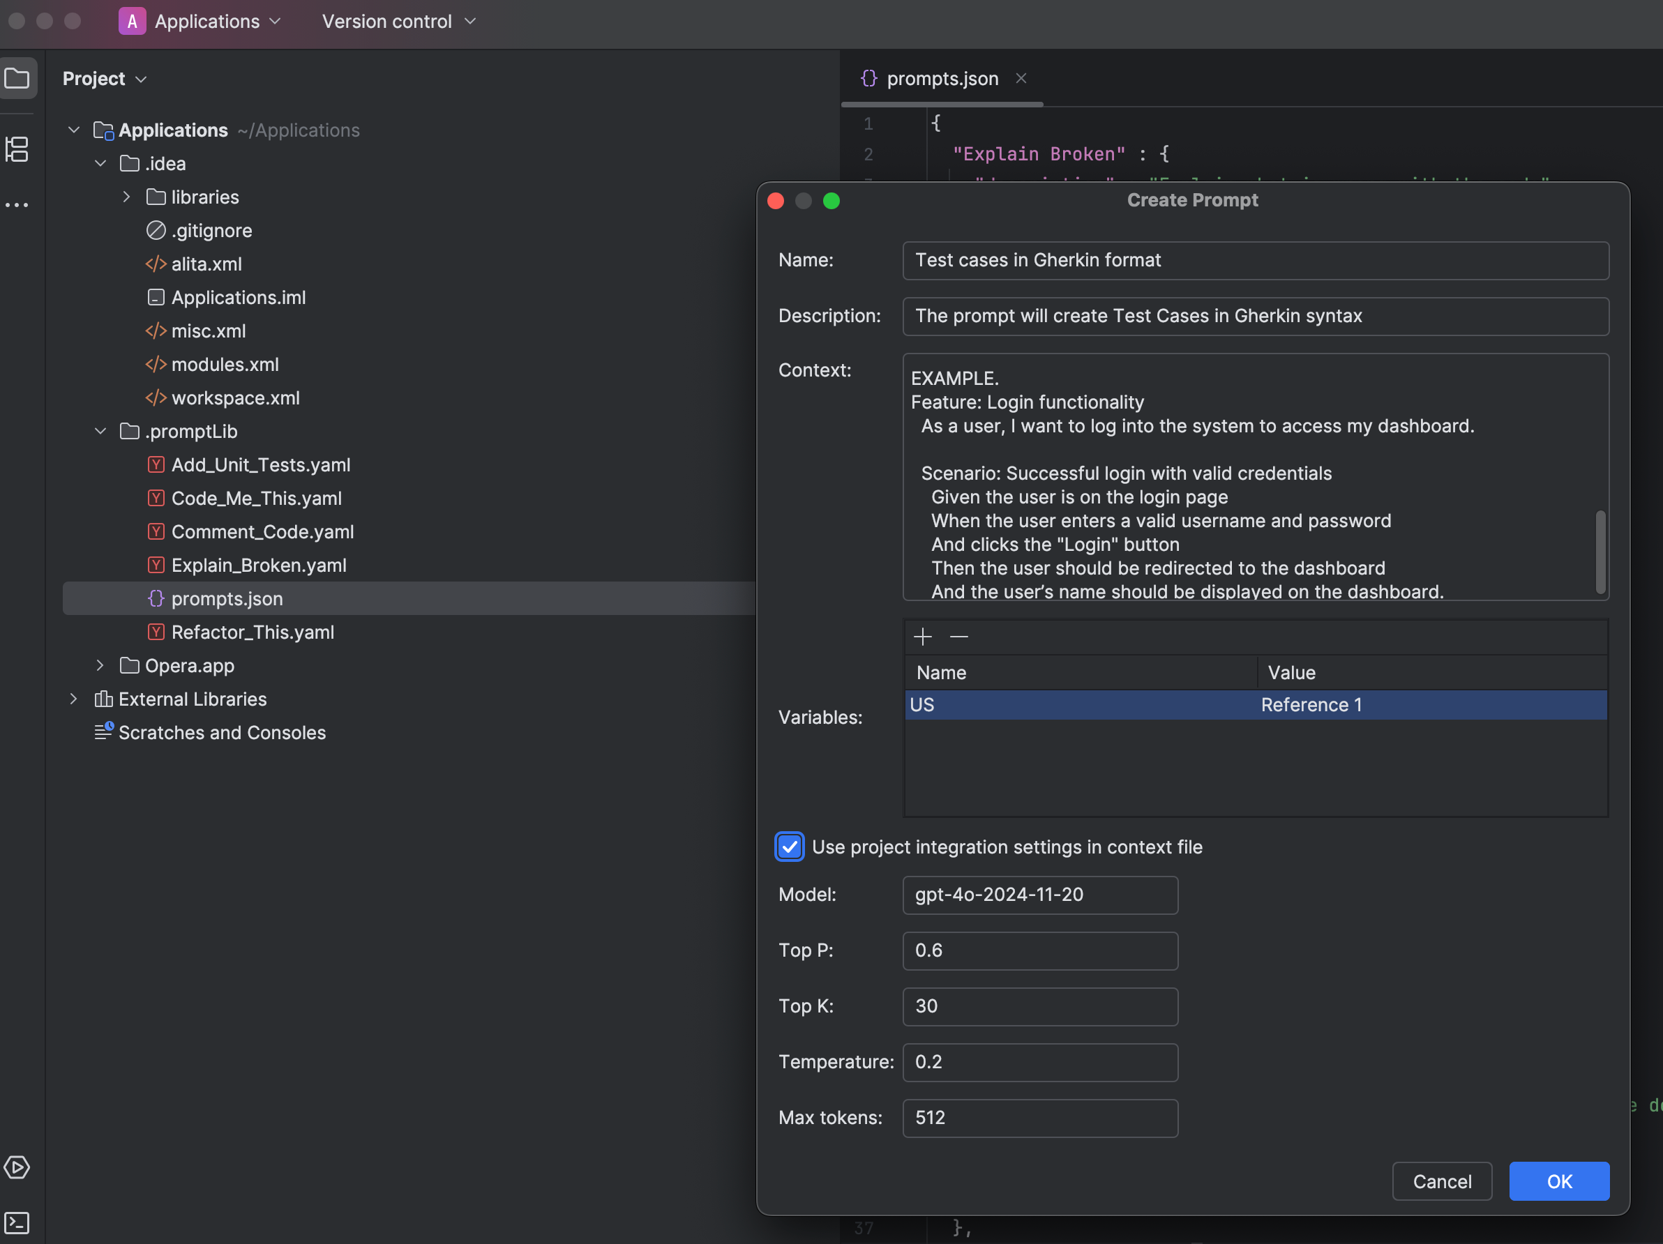Click Comment_Code.yaml YAML icon
The height and width of the screenshot is (1244, 1663).
[x=156, y=531]
